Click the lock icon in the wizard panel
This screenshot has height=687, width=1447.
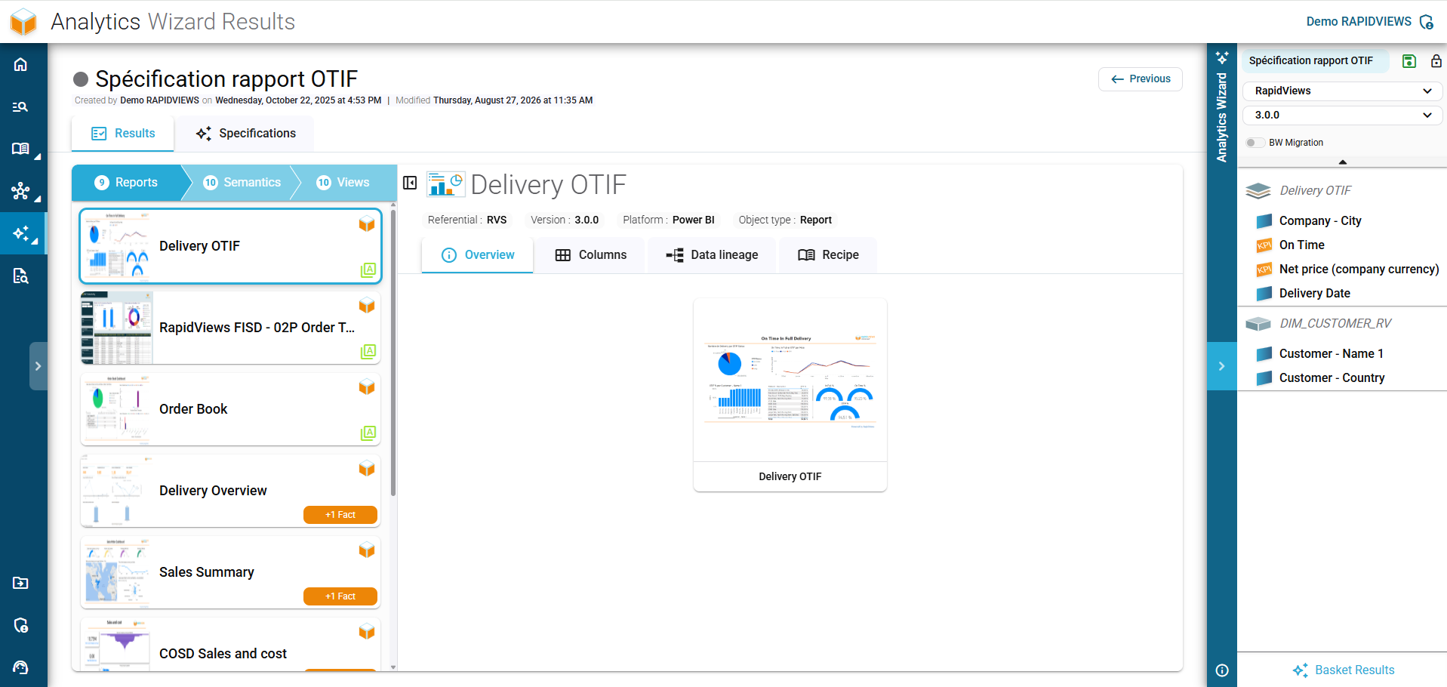tap(1436, 61)
